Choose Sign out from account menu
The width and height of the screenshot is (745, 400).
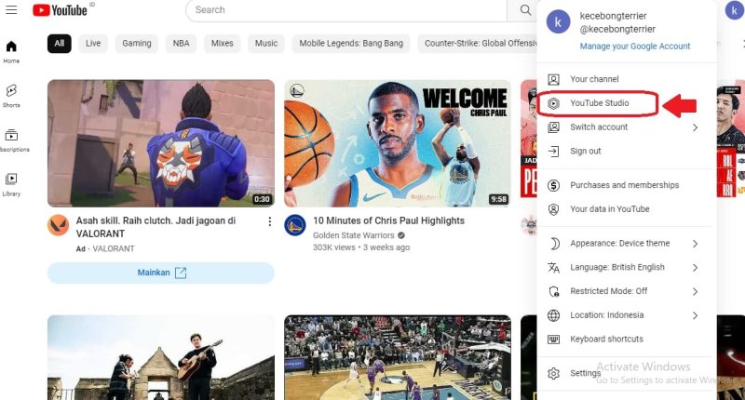627,152
